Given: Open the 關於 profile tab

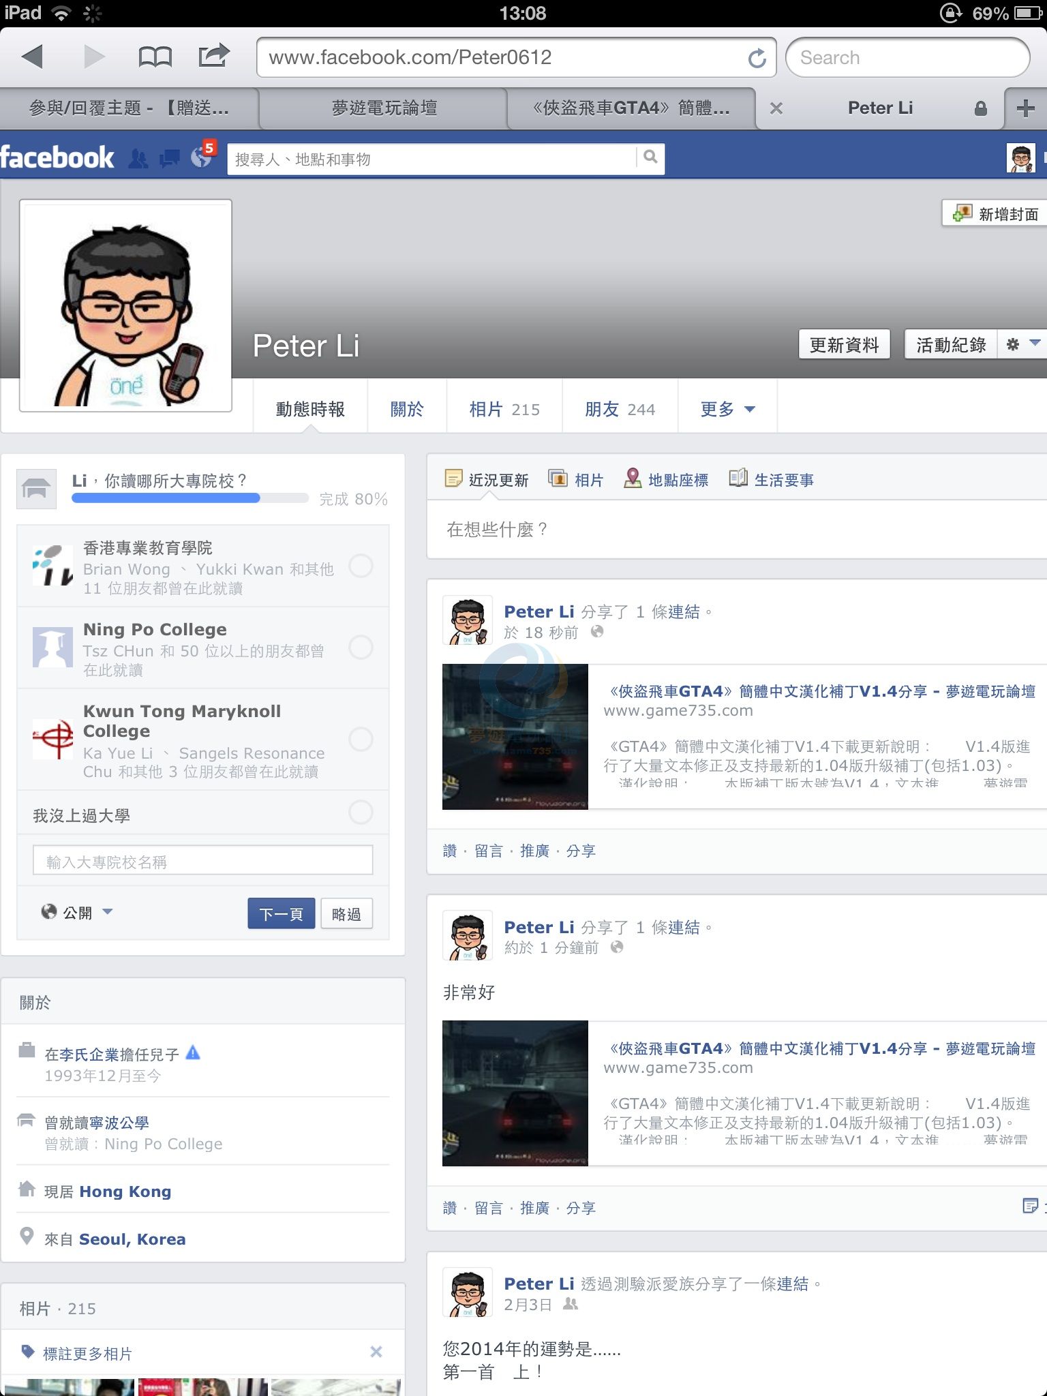Looking at the screenshot, I should [407, 409].
